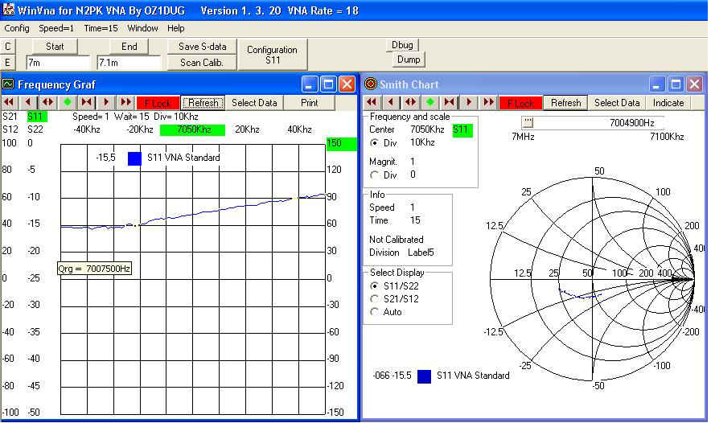Click blue S11 VNA Standard swatch in Frequency Graf

point(134,158)
